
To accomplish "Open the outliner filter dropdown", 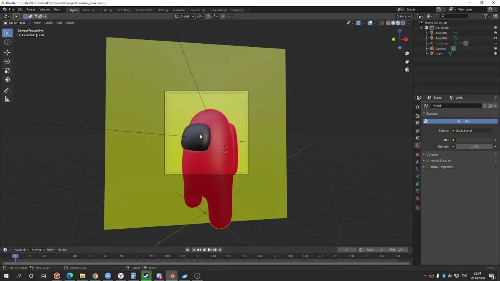I will (x=487, y=16).
